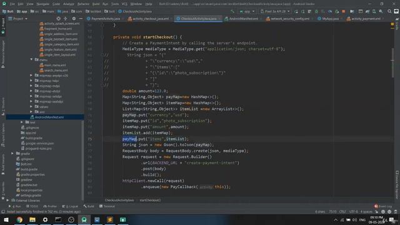Open the Terminal tool window button
The height and width of the screenshot is (225, 400).
point(107,206)
